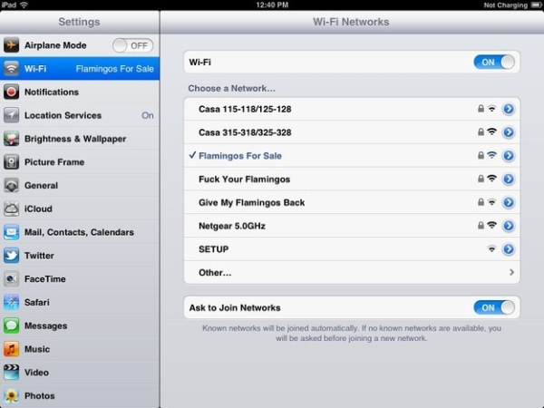
Task: Open Safari settings
Action: [x=80, y=302]
